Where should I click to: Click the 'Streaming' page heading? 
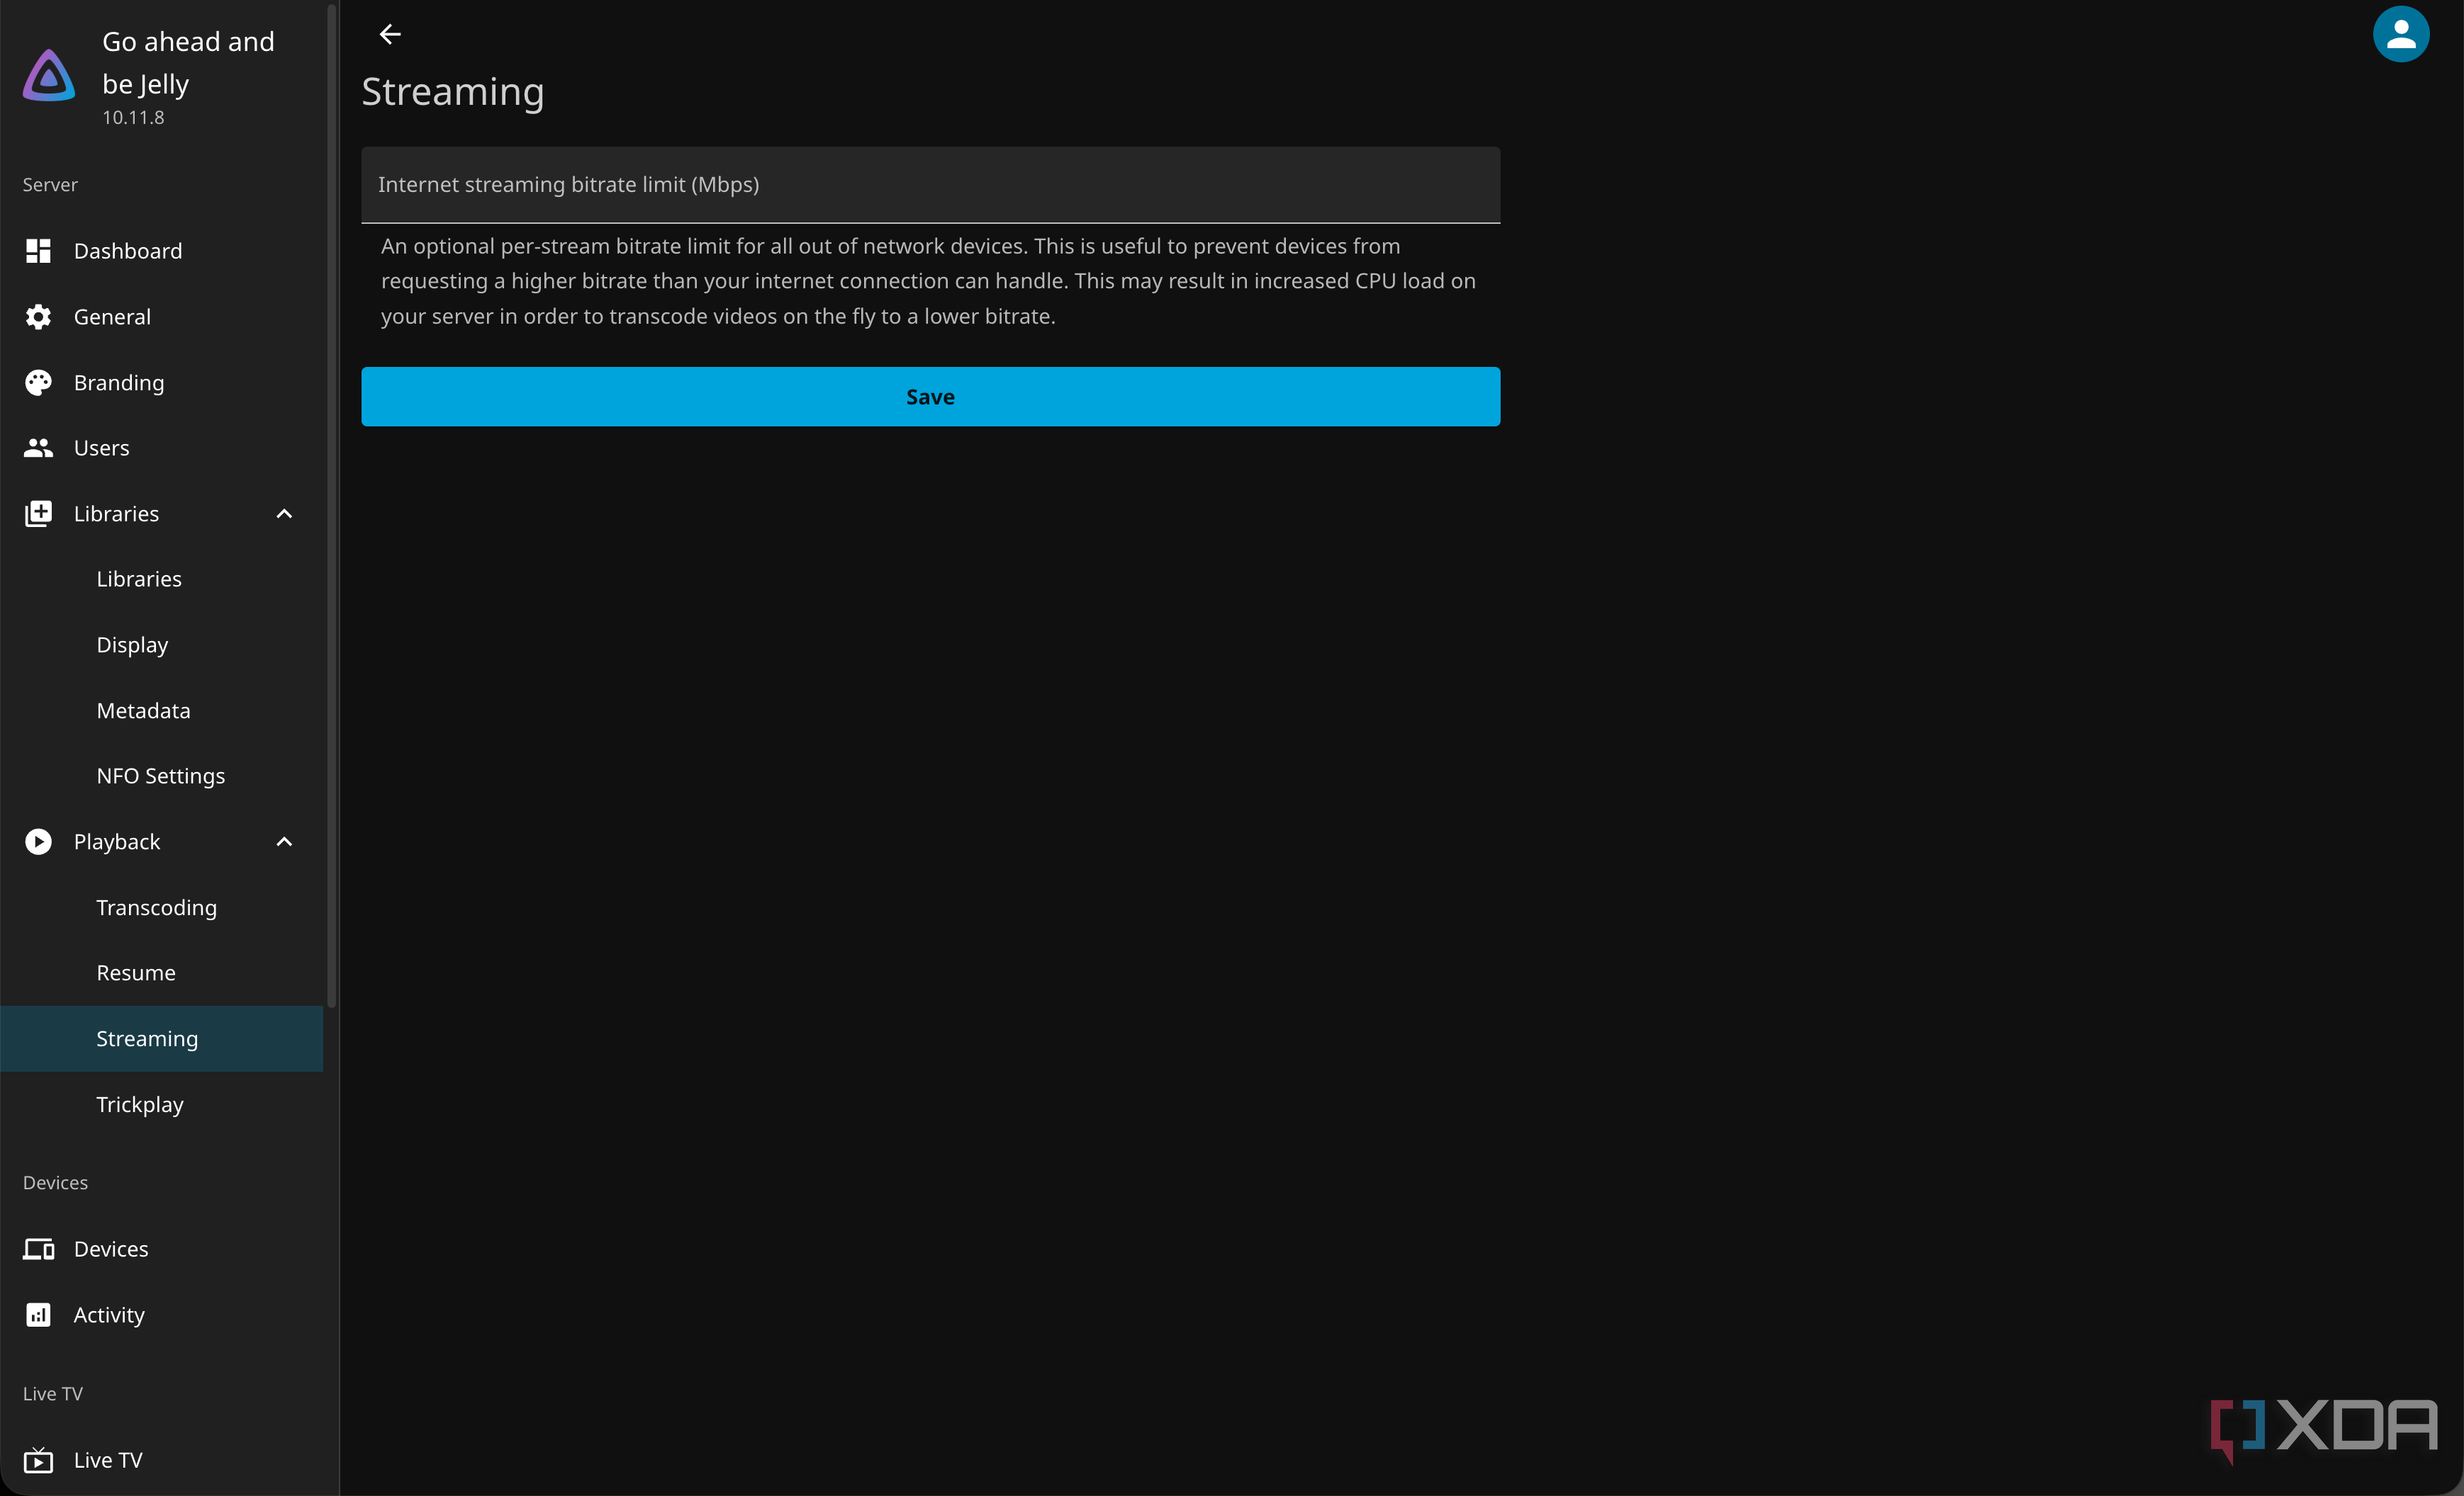point(453,92)
